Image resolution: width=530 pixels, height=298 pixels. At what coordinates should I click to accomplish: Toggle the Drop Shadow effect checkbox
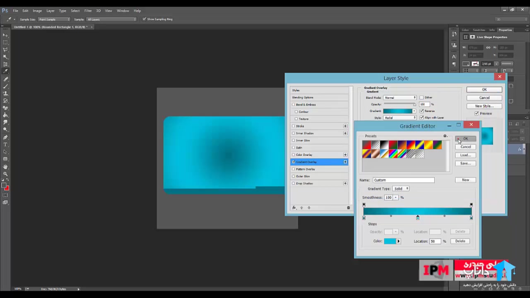(x=294, y=183)
